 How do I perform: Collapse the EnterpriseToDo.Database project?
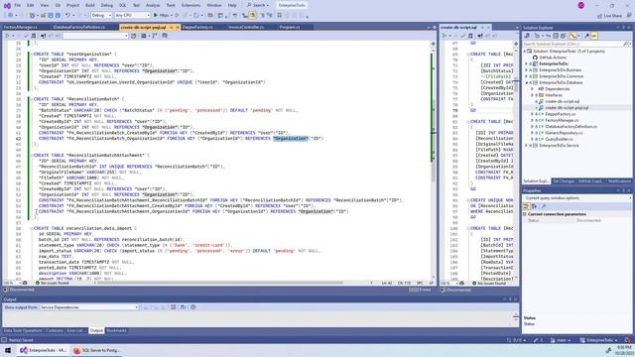click(x=527, y=82)
